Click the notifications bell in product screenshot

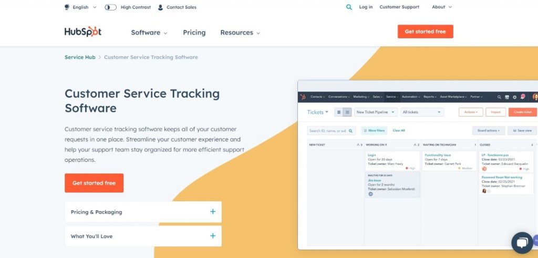[523, 97]
